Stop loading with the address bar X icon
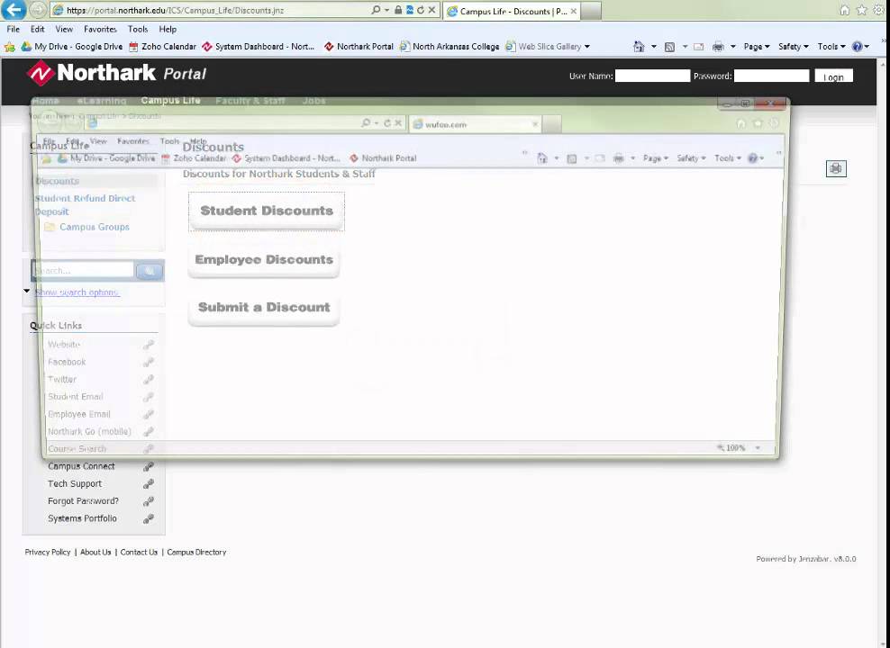890x648 pixels. click(431, 10)
